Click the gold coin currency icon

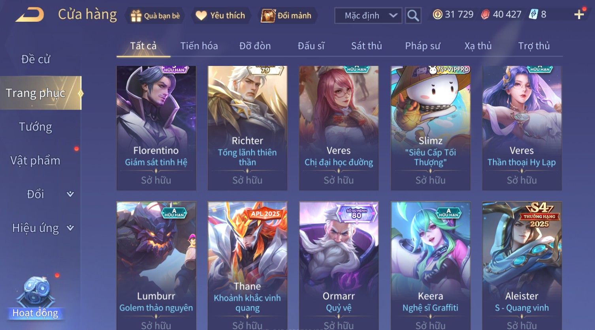[437, 15]
